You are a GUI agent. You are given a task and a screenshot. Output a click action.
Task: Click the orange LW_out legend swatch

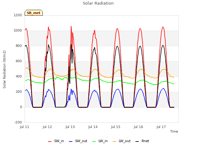(x=115, y=141)
